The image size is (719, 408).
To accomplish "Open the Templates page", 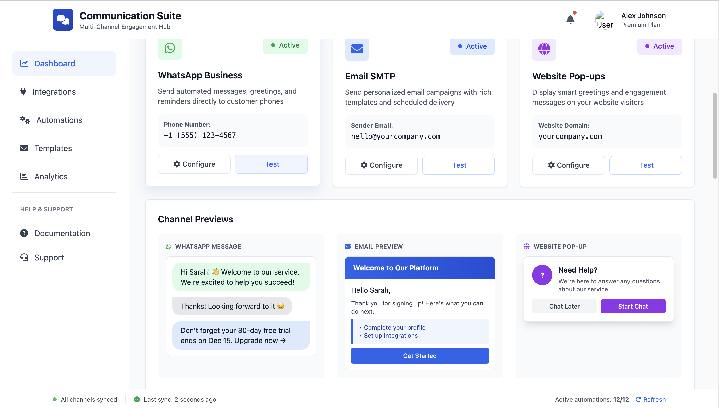I will coord(53,148).
